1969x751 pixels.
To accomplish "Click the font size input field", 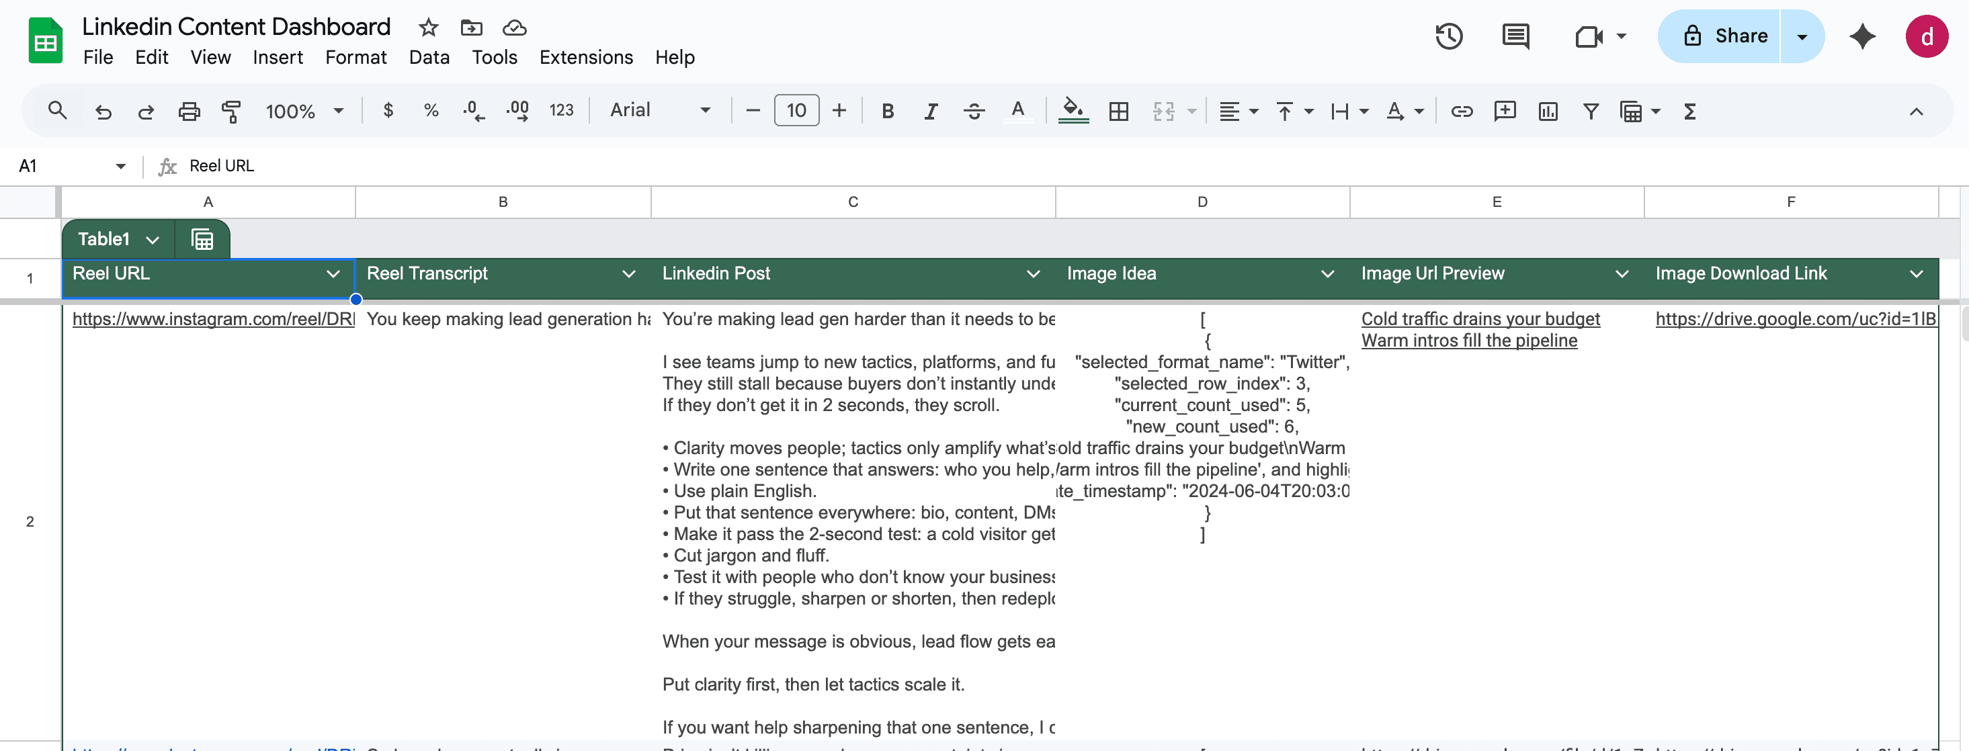I will pos(796,111).
